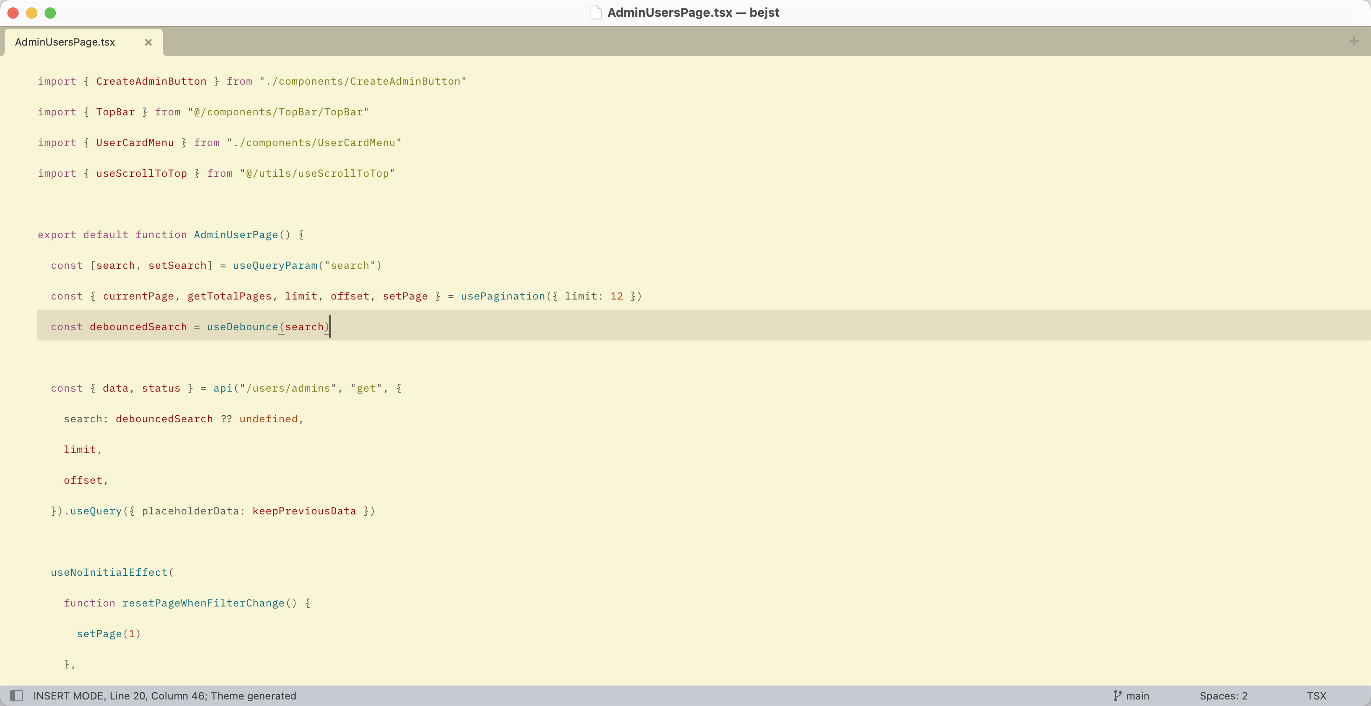Close the AdminUsersPage.tsx tab
Screen dimensions: 1371x706
pyautogui.click(x=148, y=42)
